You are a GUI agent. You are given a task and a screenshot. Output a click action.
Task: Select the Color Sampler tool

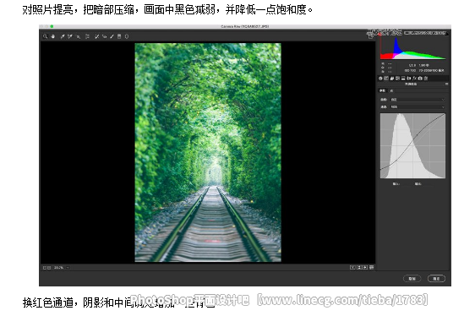70,36
